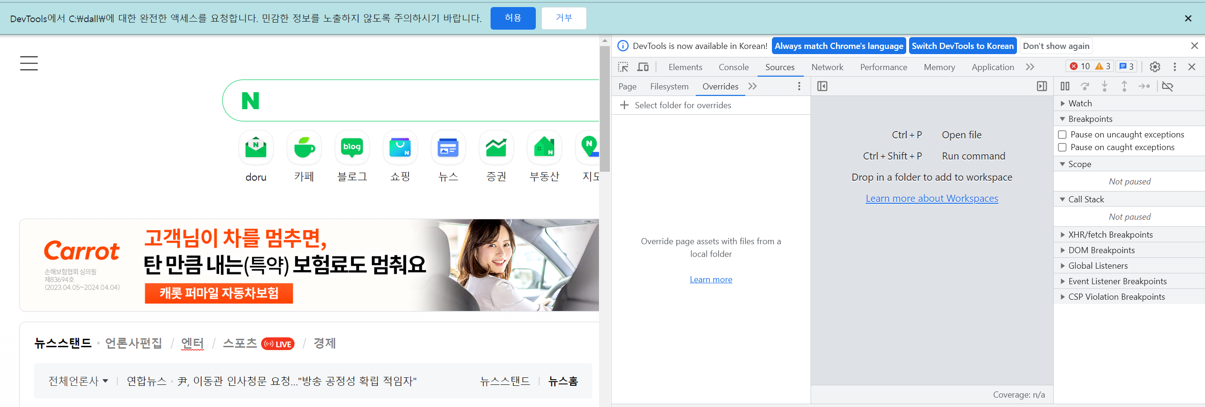Click Switch DevTools to Korean

962,46
